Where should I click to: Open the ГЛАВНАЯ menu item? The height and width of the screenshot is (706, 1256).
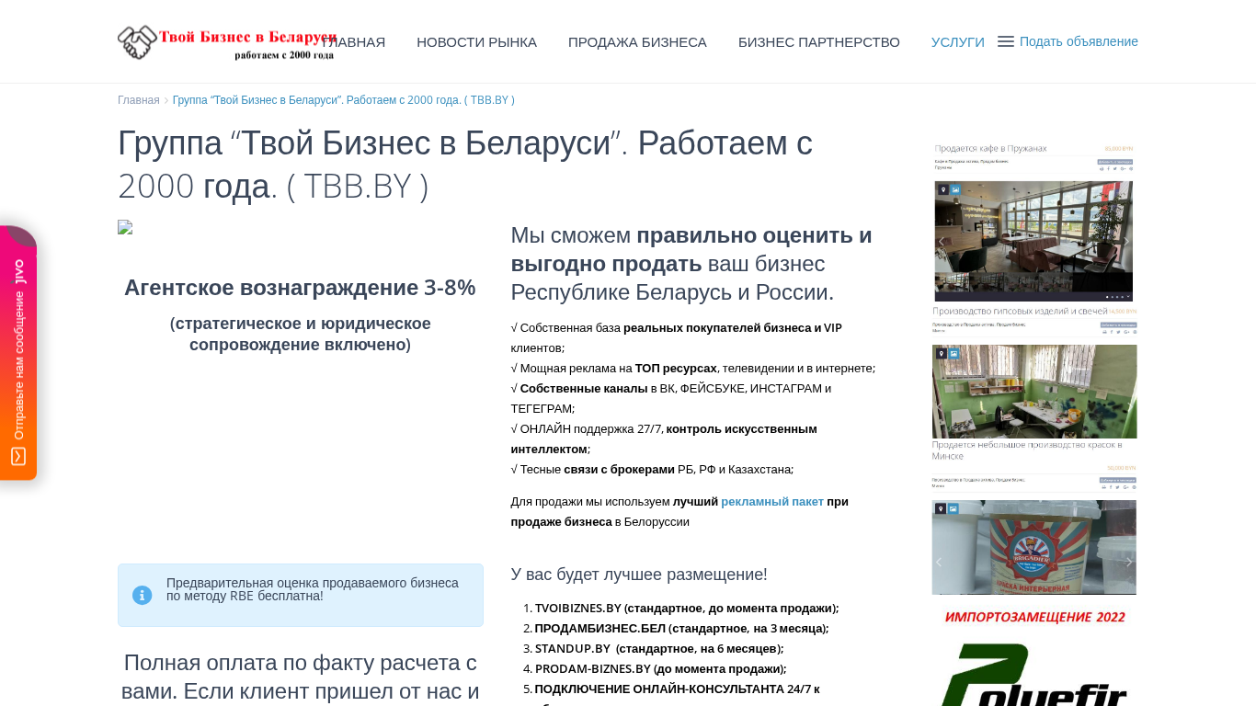pyautogui.click(x=353, y=42)
